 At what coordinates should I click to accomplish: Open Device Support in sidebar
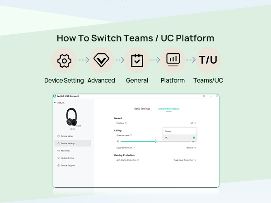[x=73, y=166]
